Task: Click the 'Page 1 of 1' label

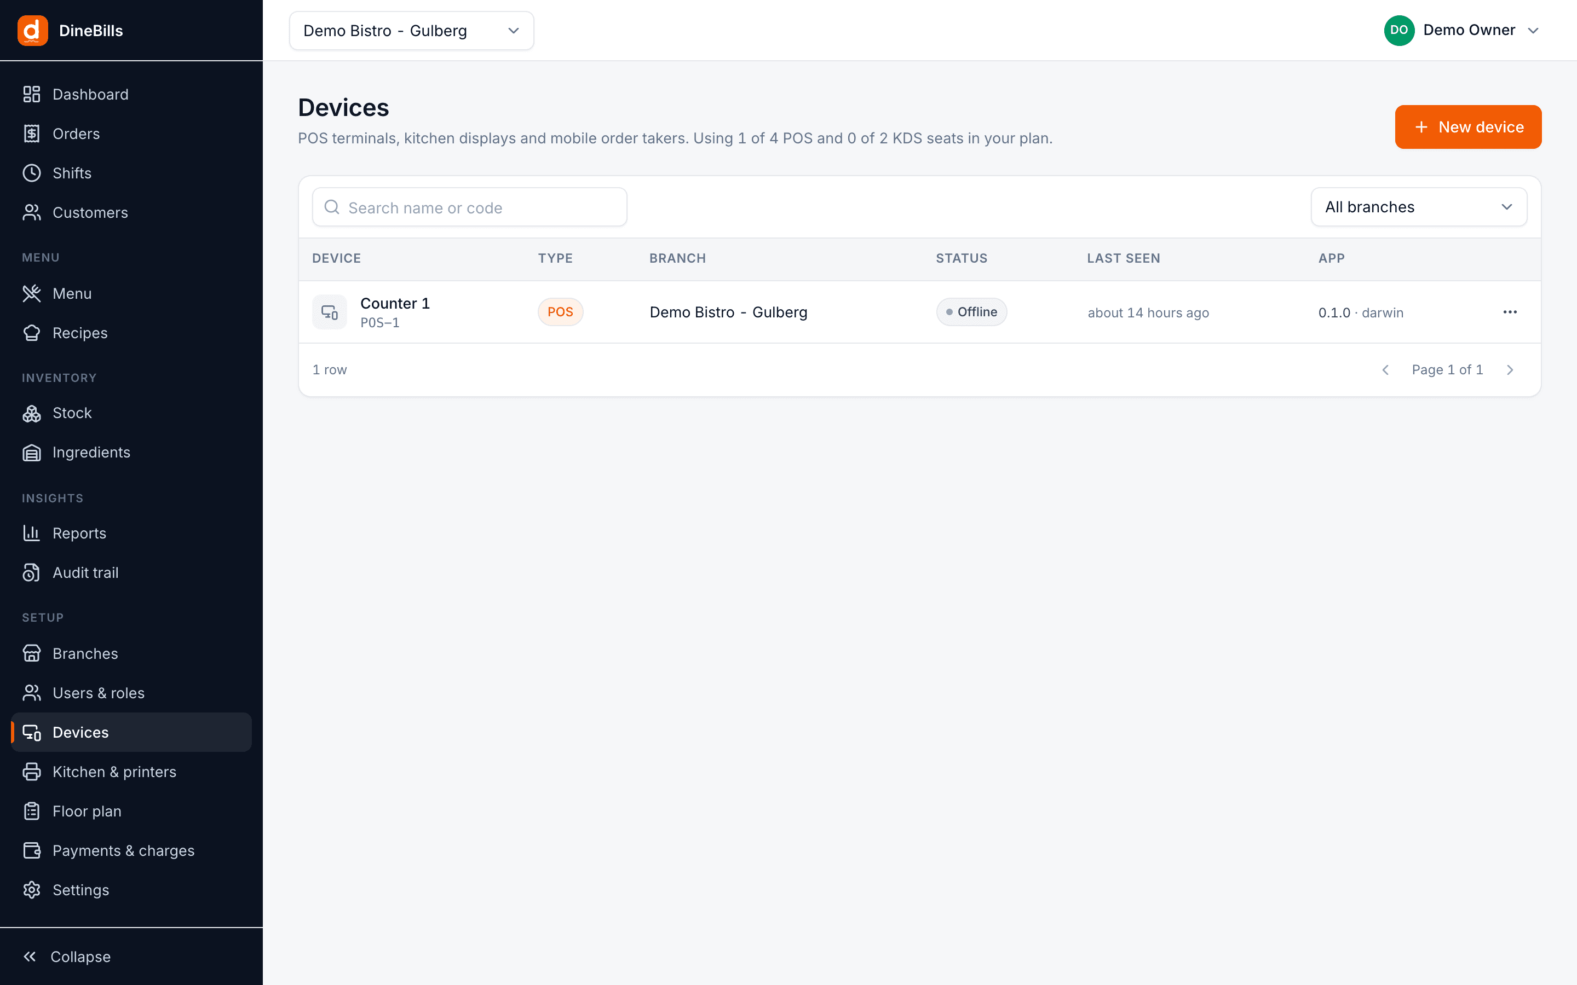Action: coord(1447,370)
